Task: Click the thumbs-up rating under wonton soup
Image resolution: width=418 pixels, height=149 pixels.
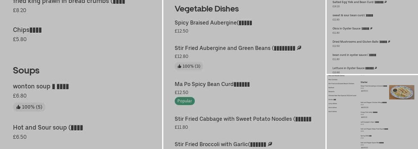Action: click(x=29, y=107)
